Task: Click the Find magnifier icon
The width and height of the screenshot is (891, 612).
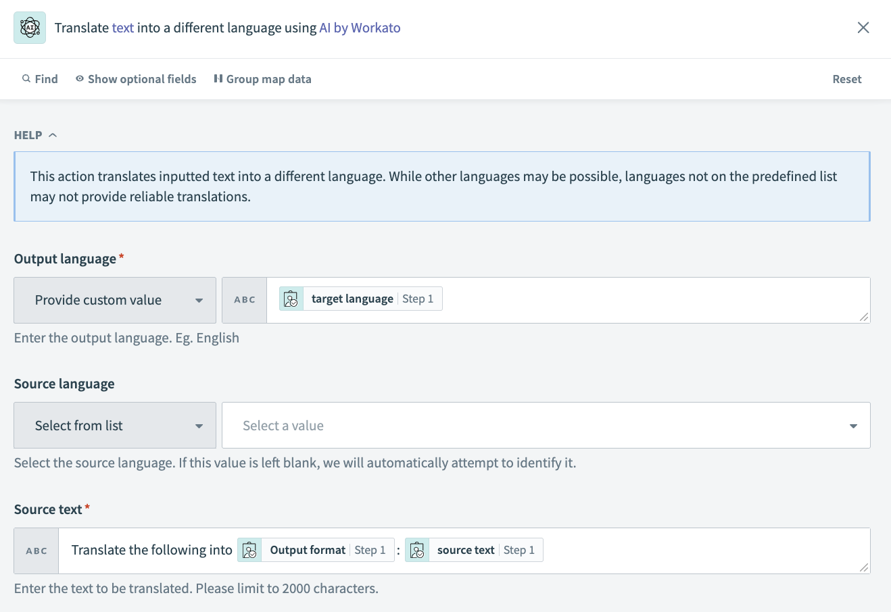Action: 26,79
